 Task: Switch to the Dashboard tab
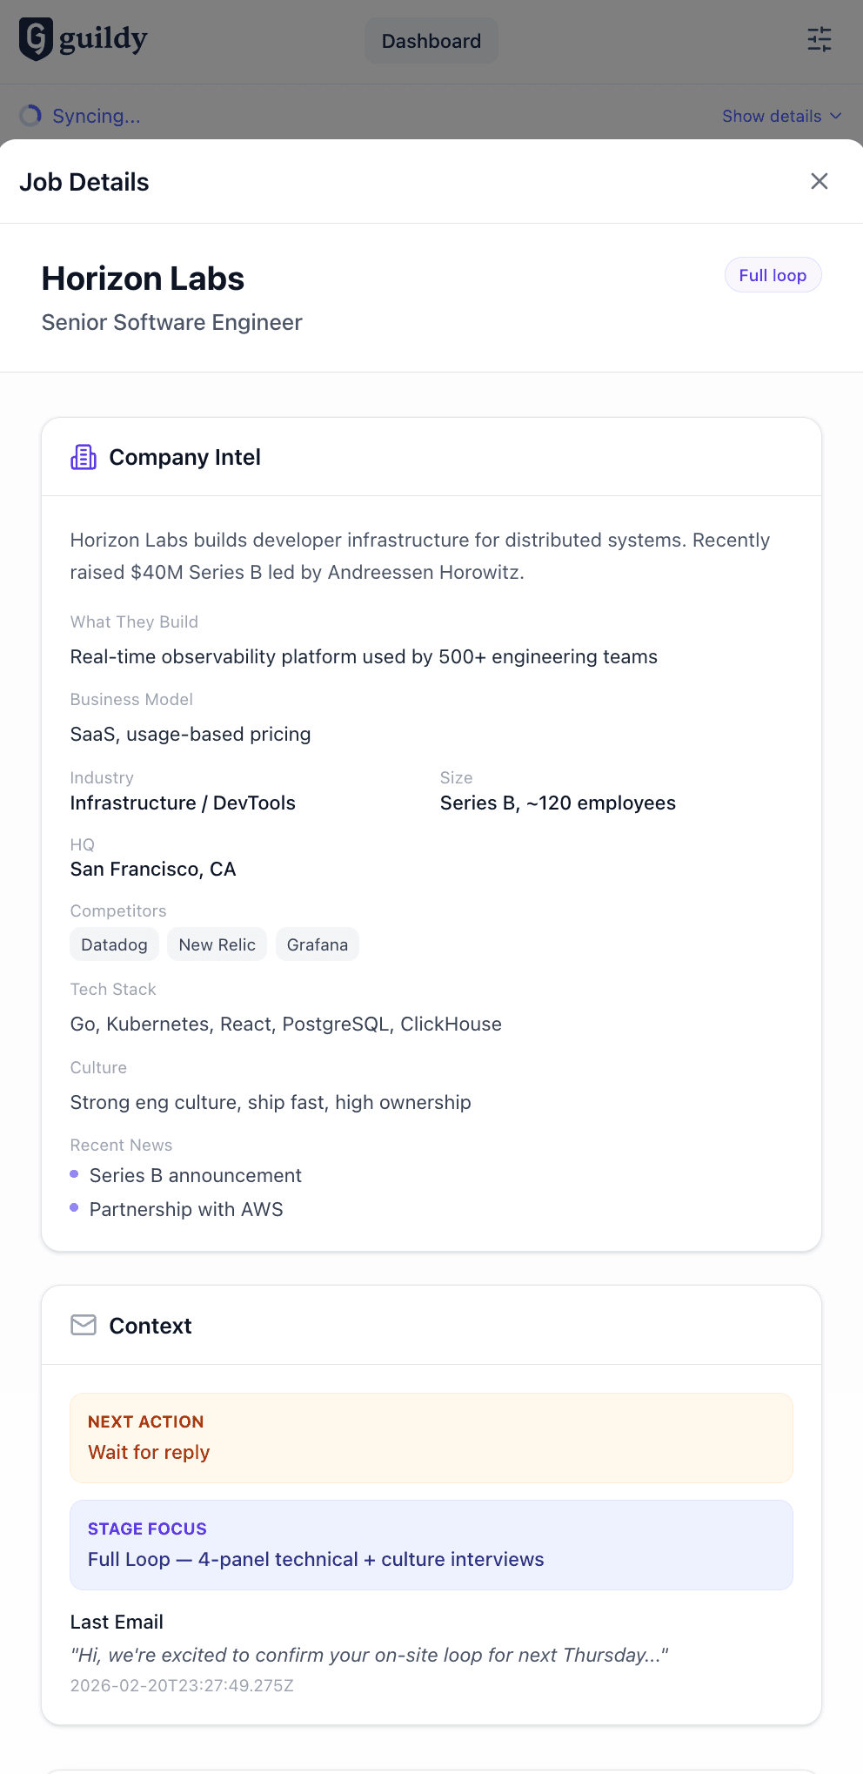pos(431,40)
